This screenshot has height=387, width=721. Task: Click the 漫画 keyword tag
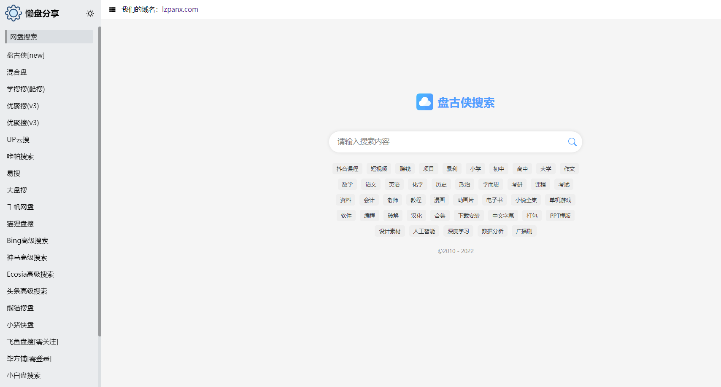click(x=439, y=200)
